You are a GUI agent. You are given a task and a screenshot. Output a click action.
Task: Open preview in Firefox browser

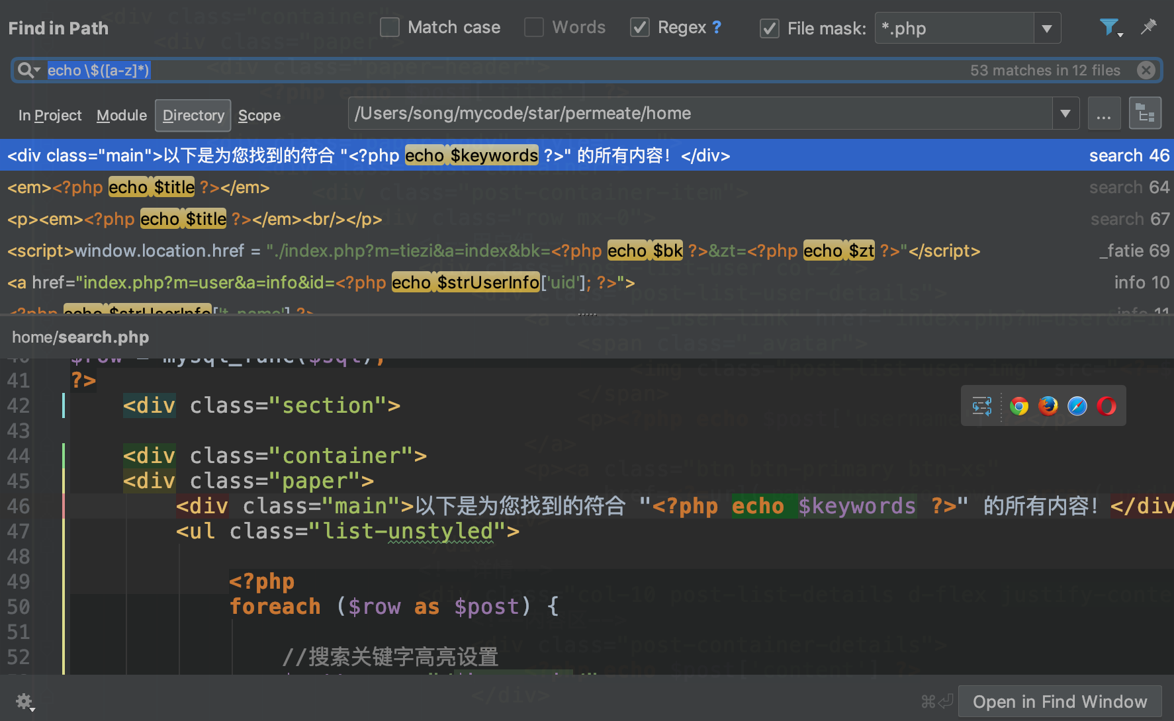[1048, 406]
